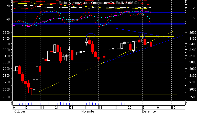Select the blue descending trendline from November 18
The width and height of the screenshot is (197, 113).
coord(144,33)
